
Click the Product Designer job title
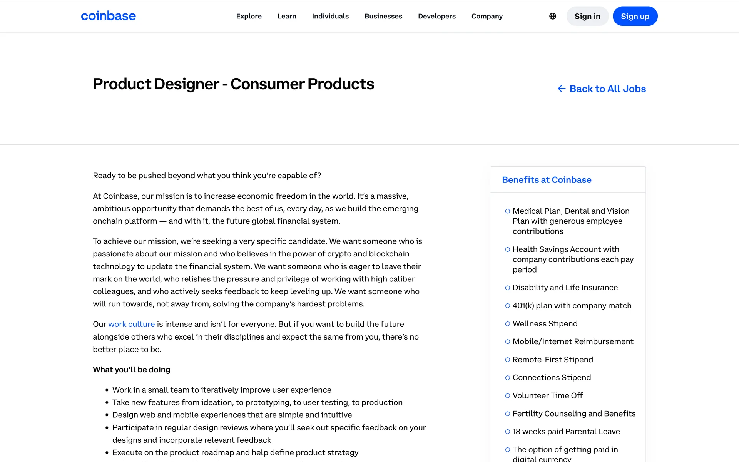click(x=233, y=84)
